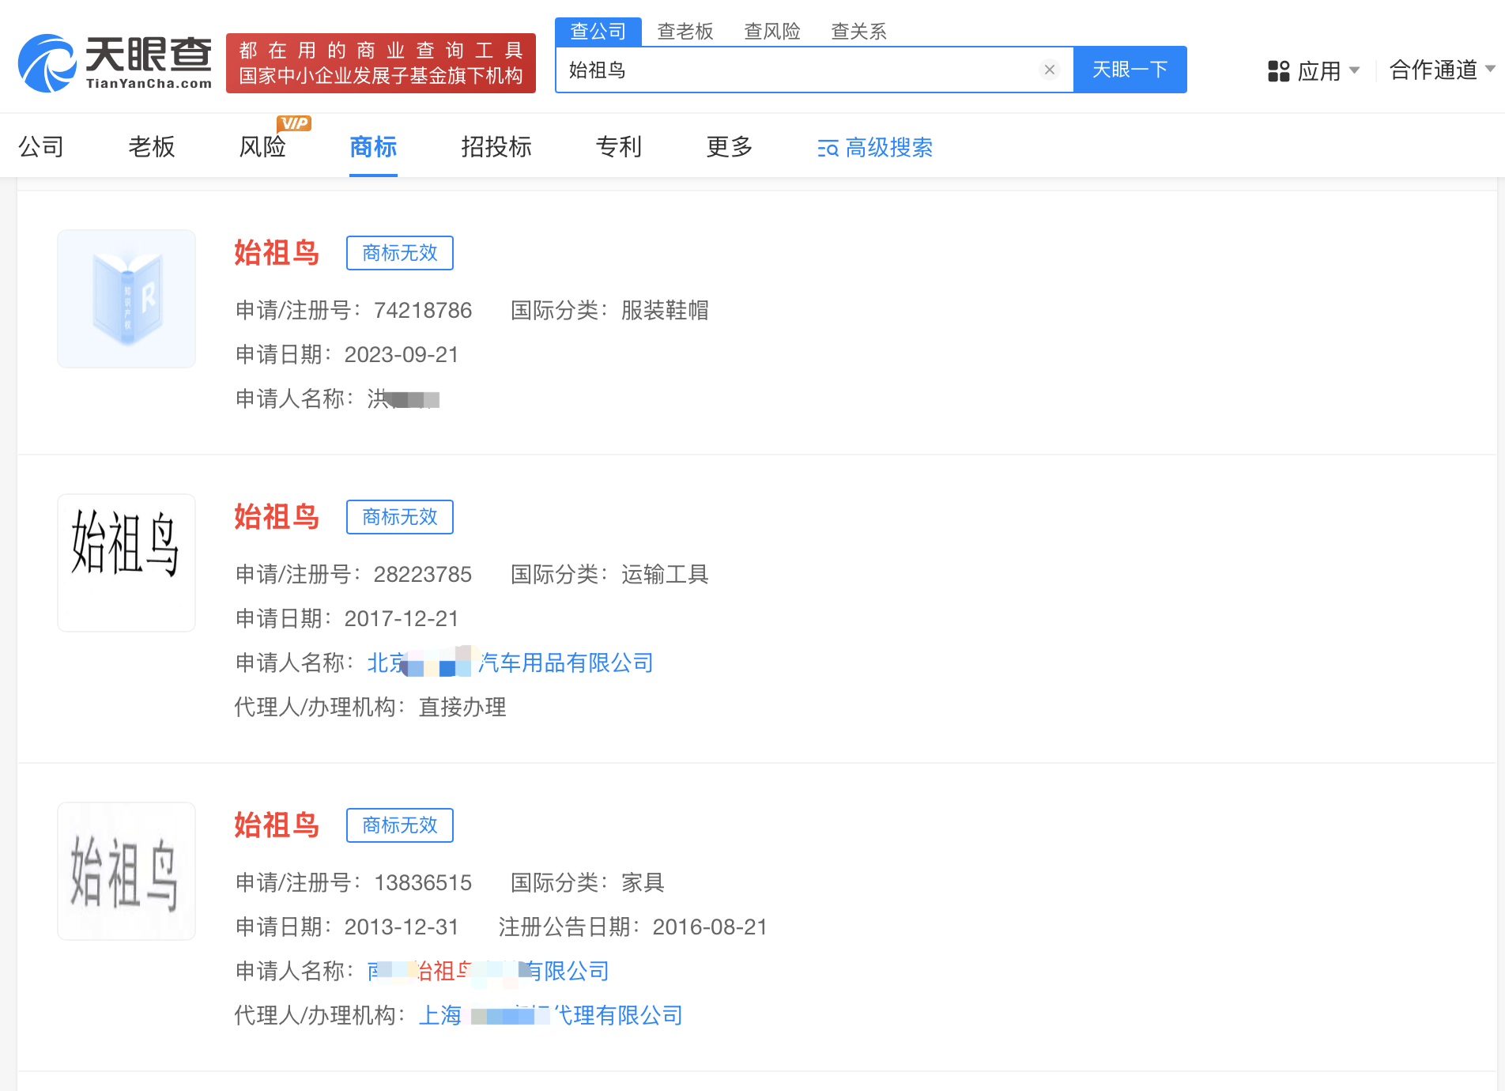
Task: Open trademark thumbnail for registration 74218786
Action: click(x=126, y=299)
